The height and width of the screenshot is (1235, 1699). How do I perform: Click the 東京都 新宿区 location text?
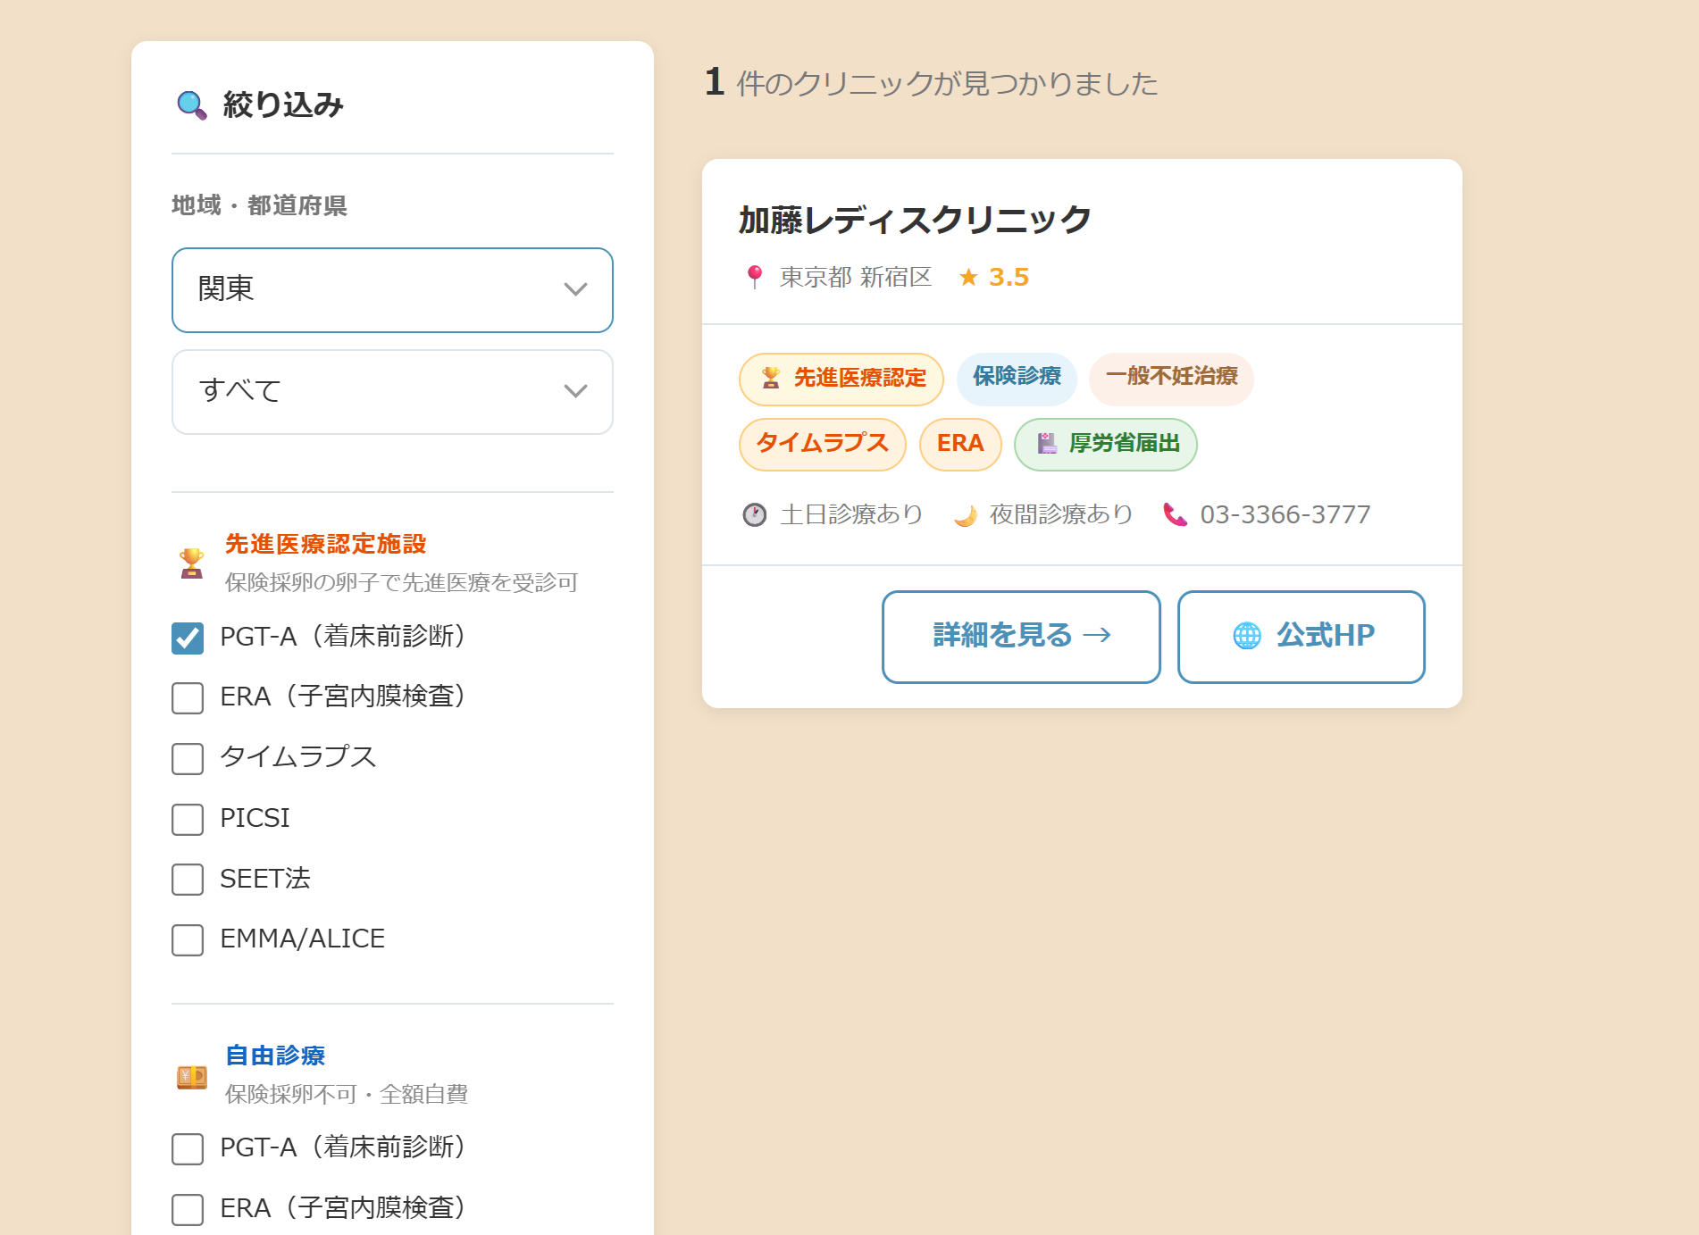point(855,277)
